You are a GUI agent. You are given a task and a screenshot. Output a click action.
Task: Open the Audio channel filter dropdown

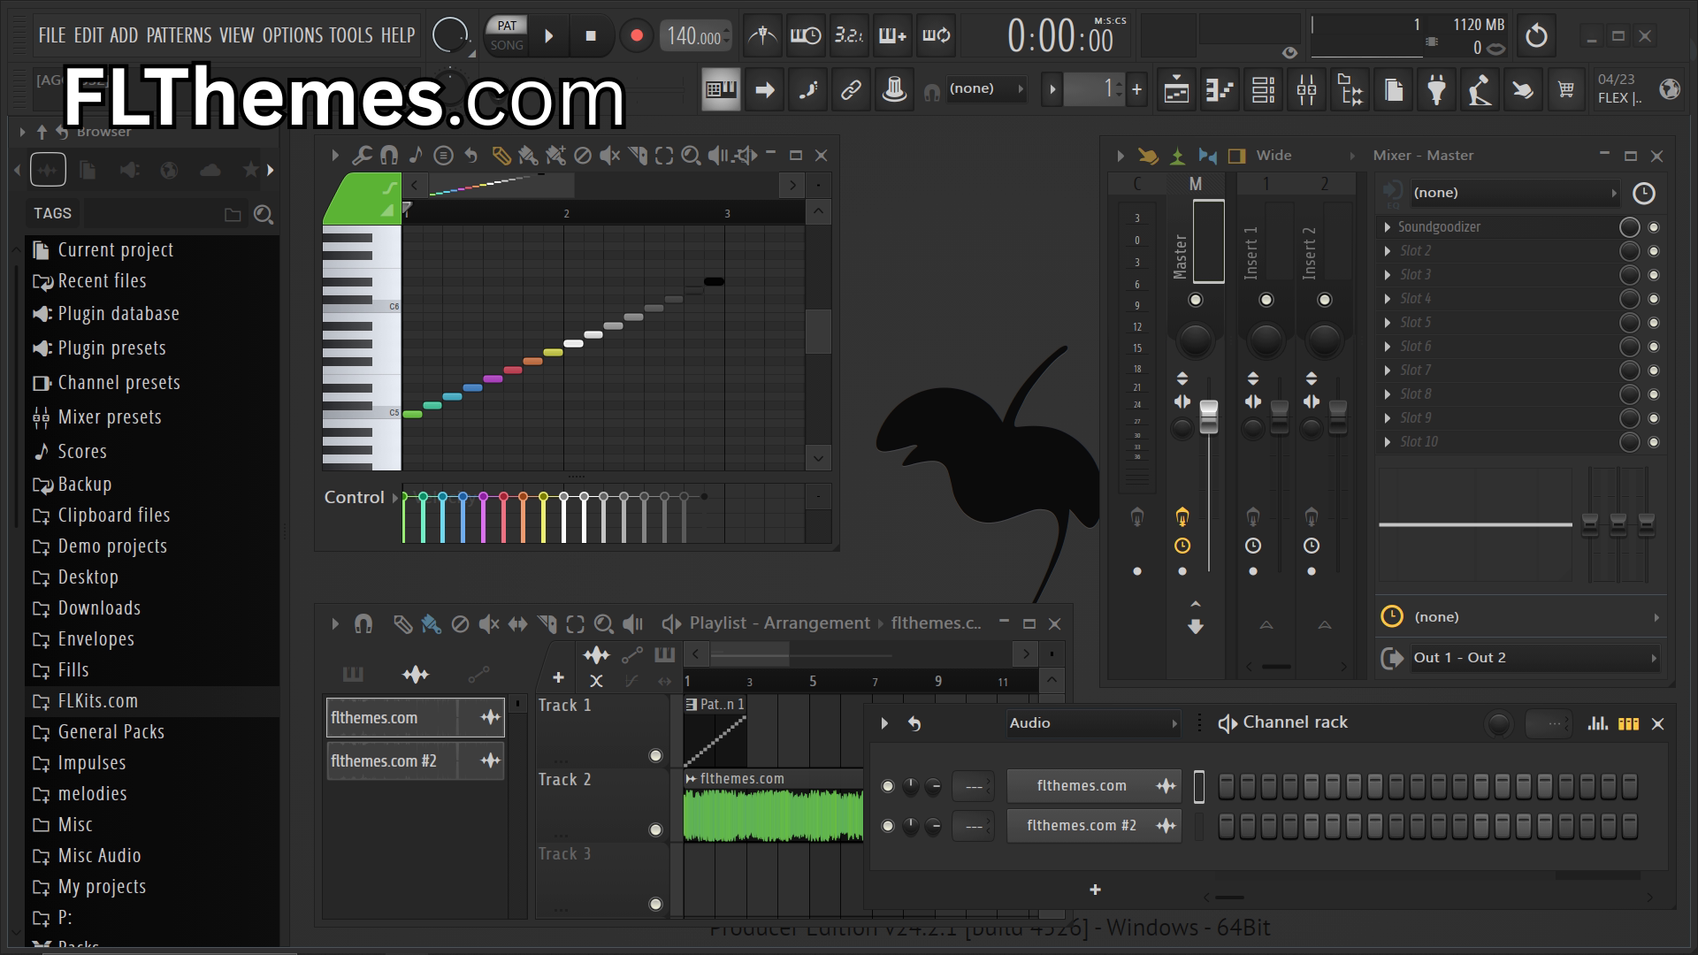point(1093,723)
